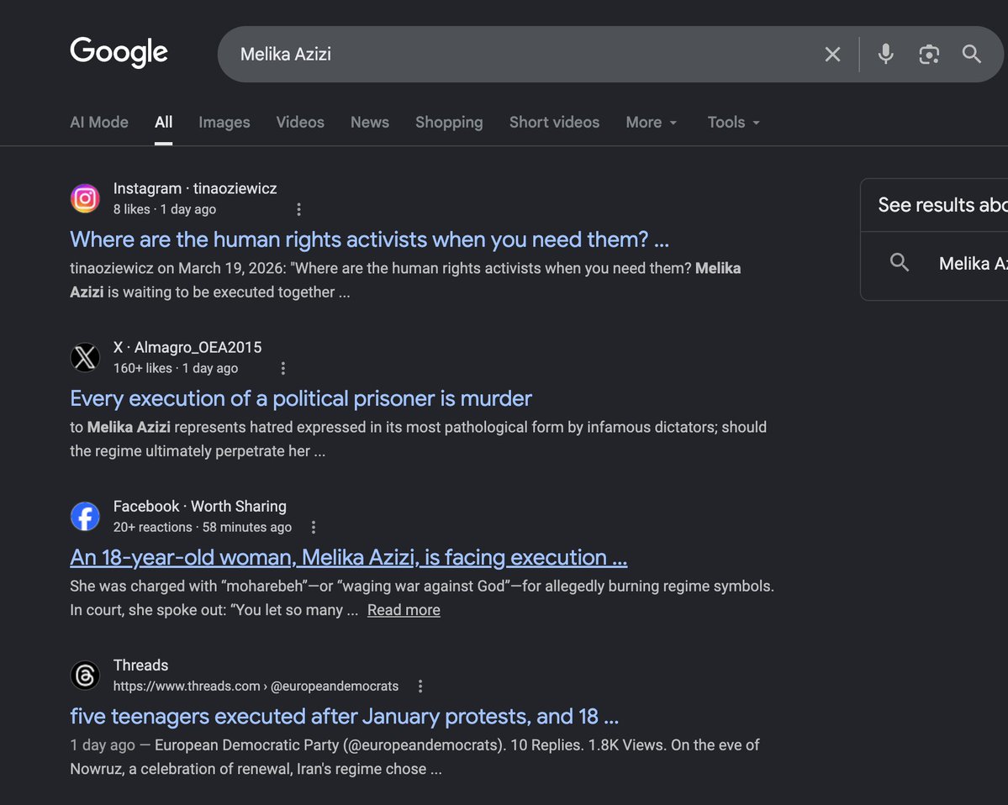Click the threads.com @europeandemocrats URL
1008x805 pixels.
click(x=256, y=687)
